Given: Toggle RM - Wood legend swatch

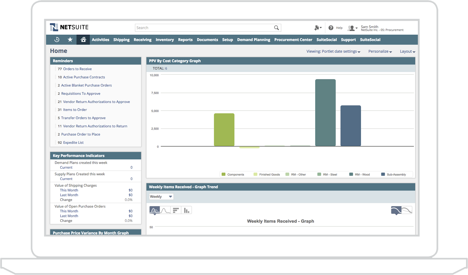Looking at the screenshot, I should tap(351, 174).
